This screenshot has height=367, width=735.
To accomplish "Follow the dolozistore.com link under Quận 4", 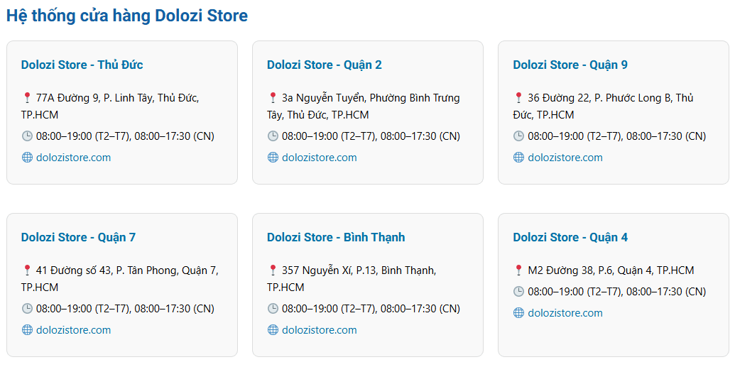I will click(x=565, y=312).
